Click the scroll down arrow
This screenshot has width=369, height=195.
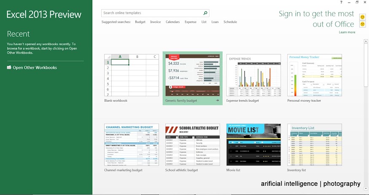pos(366,188)
